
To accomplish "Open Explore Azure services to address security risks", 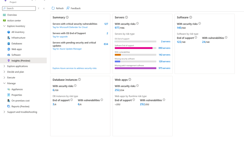I will [74, 68].
